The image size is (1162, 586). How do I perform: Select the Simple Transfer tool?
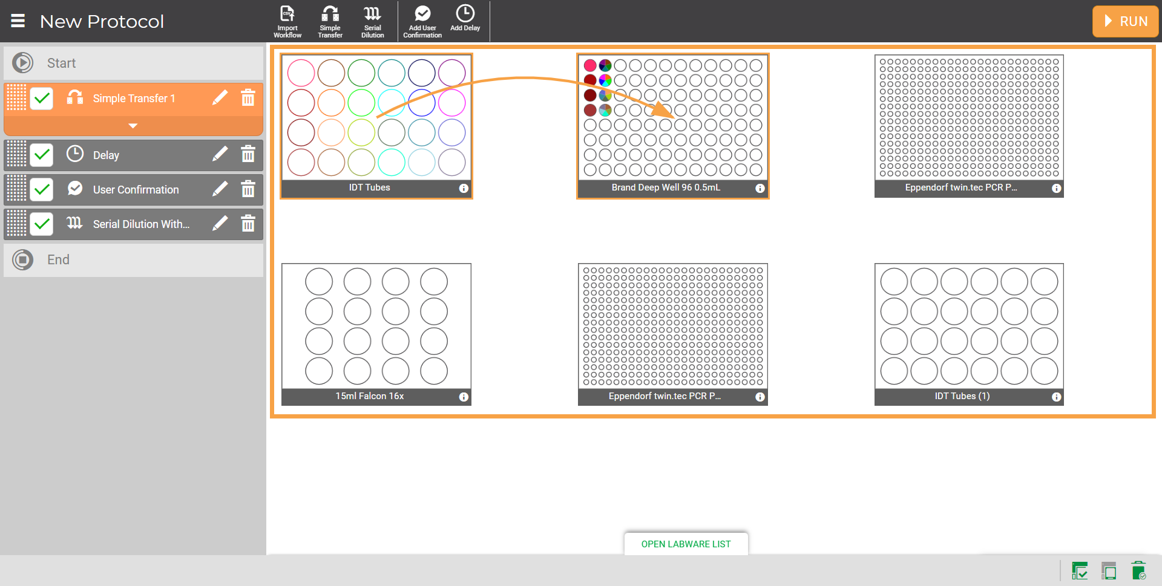pos(330,21)
